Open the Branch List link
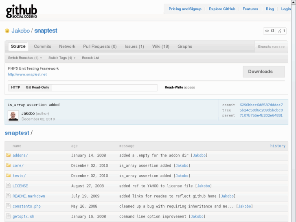Image resolution: width=296 pixels, height=222 pixels. click(x=90, y=58)
